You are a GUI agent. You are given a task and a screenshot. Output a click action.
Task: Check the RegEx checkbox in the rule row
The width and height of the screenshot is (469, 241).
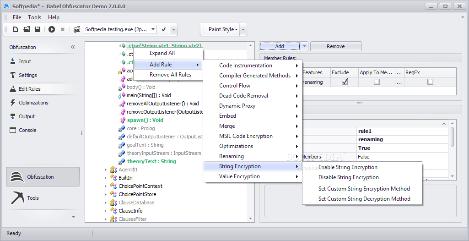tap(430, 82)
